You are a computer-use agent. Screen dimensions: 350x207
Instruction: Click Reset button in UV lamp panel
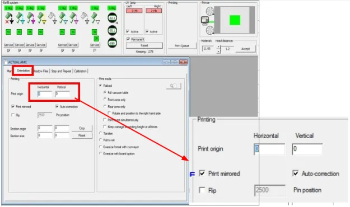point(144,45)
